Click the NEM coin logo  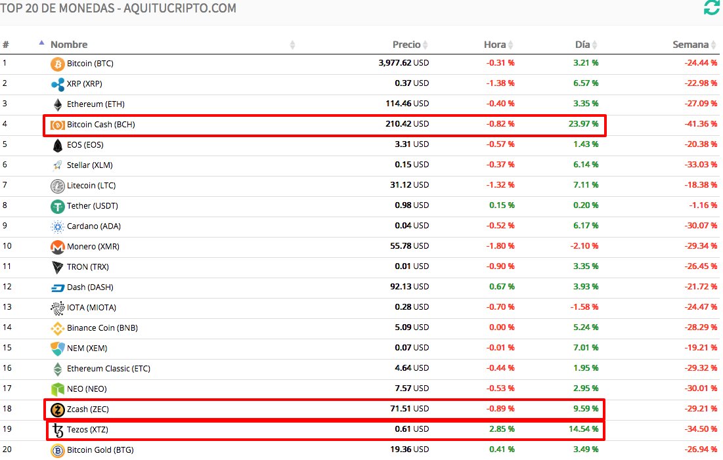[x=58, y=348]
